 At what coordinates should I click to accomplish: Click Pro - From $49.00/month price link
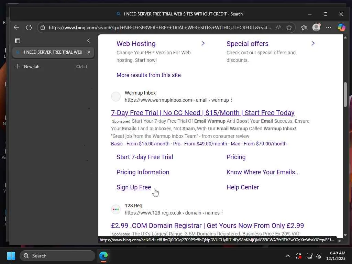[x=200, y=144]
